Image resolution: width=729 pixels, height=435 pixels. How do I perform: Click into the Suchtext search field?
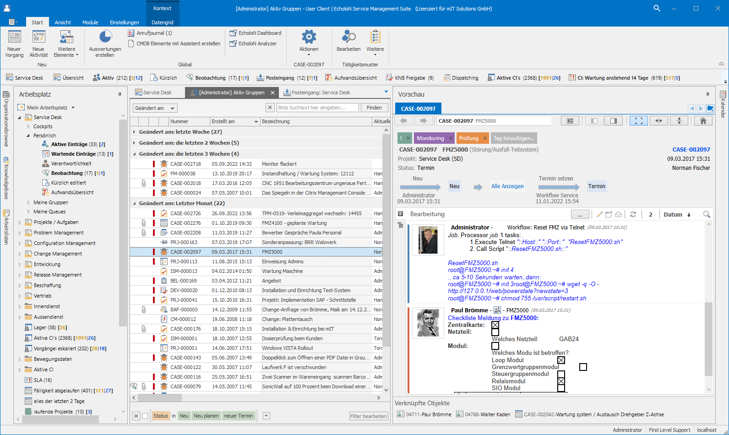[x=318, y=108]
